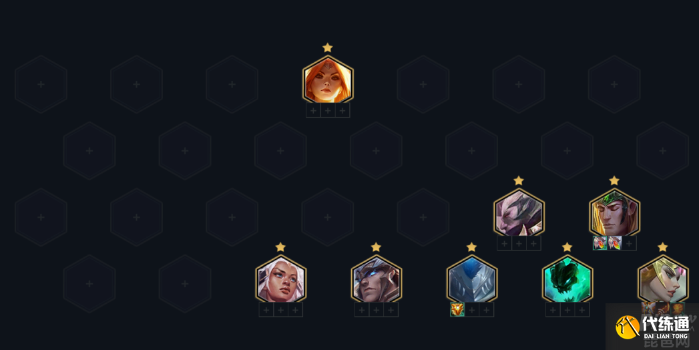Click the gold crest item on the blue-armored champion
The image size is (699, 350).
[x=457, y=309]
